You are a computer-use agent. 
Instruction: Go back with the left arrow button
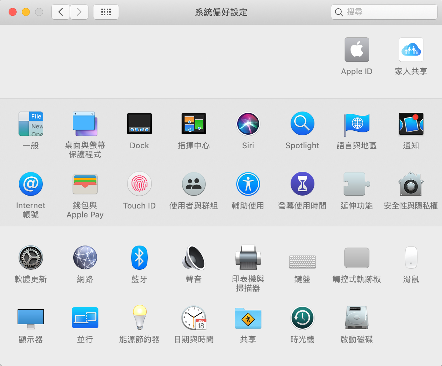click(61, 12)
